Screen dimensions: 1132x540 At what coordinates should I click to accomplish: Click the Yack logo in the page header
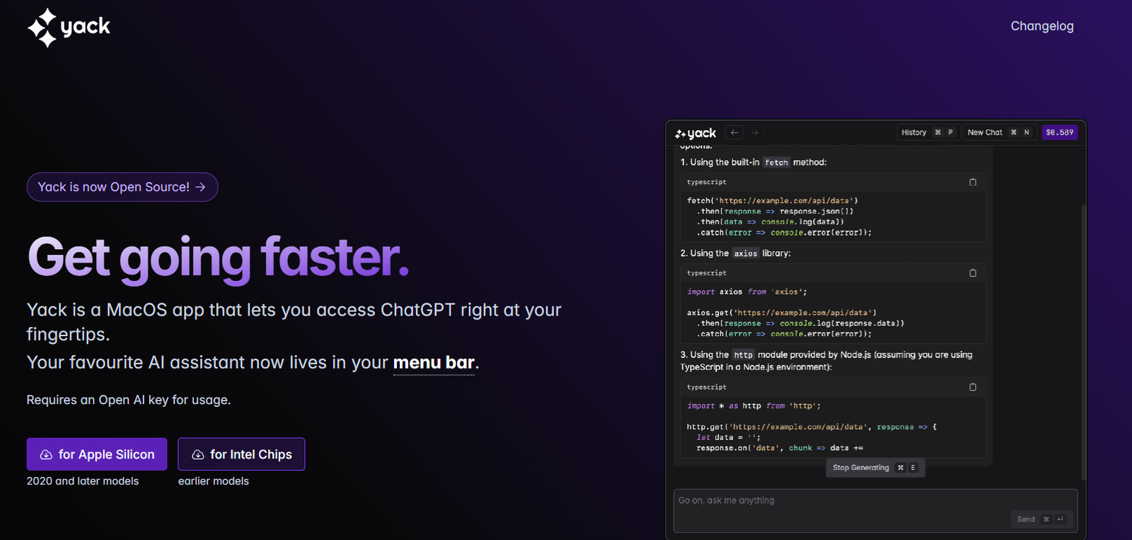[x=69, y=28]
